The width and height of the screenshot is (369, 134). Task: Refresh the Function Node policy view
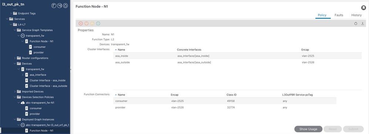pos(356,24)
